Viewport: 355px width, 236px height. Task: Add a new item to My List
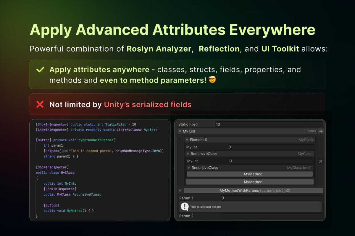(x=321, y=131)
